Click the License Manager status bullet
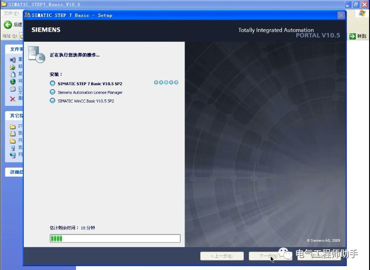The height and width of the screenshot is (270, 370). [53, 92]
